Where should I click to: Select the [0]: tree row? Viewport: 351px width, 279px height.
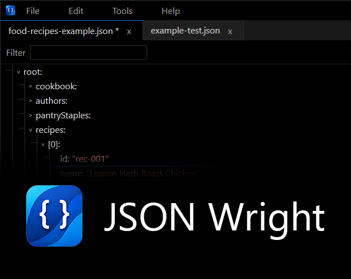click(54, 145)
